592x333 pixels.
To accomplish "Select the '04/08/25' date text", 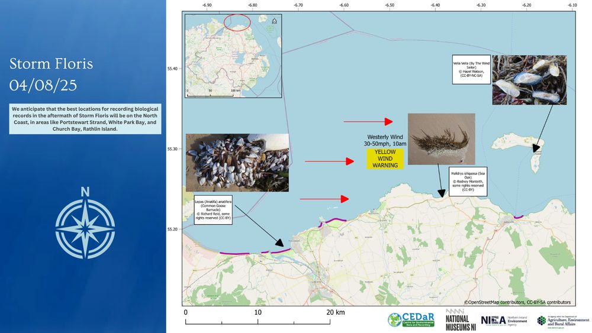I will point(43,85).
